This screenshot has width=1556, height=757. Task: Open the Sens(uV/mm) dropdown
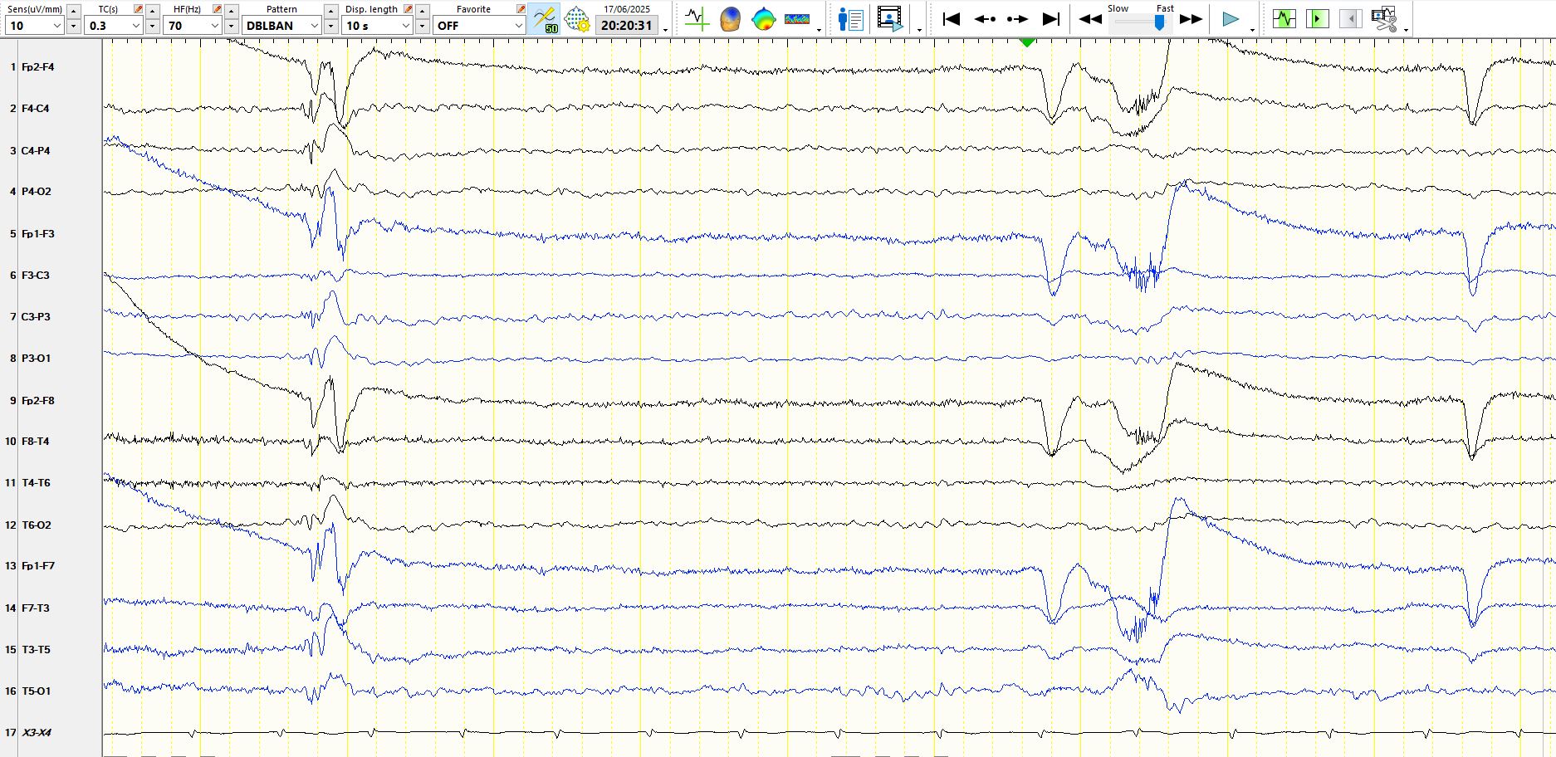[x=34, y=26]
